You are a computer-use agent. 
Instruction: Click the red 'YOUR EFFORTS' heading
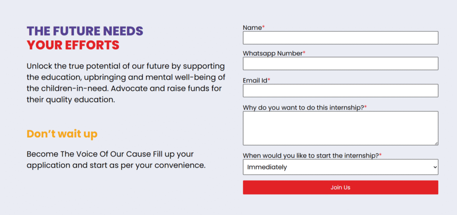(x=73, y=45)
